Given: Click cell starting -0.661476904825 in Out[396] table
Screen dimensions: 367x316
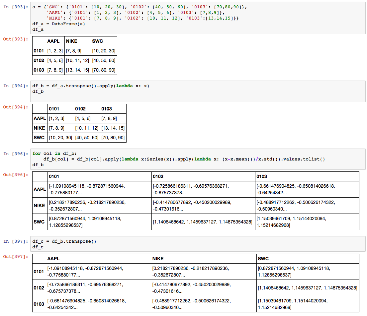Looking at the screenshot, I should 307,189.
